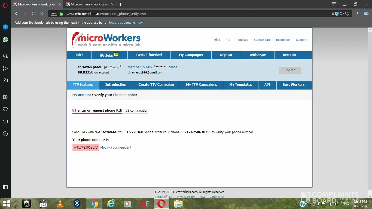Click the 'Modify your number?' link
This screenshot has width=372, height=209.
click(115, 147)
